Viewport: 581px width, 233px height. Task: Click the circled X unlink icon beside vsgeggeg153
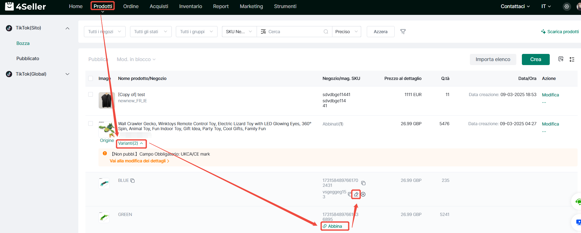[x=363, y=194]
